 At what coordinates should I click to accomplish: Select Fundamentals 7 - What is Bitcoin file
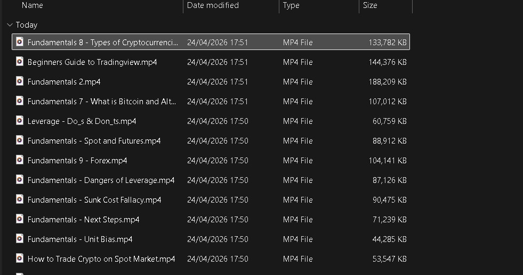click(x=101, y=102)
